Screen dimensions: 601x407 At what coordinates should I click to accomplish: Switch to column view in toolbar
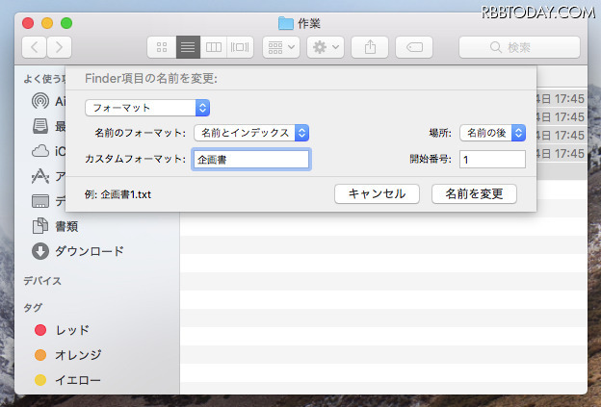pyautogui.click(x=214, y=46)
